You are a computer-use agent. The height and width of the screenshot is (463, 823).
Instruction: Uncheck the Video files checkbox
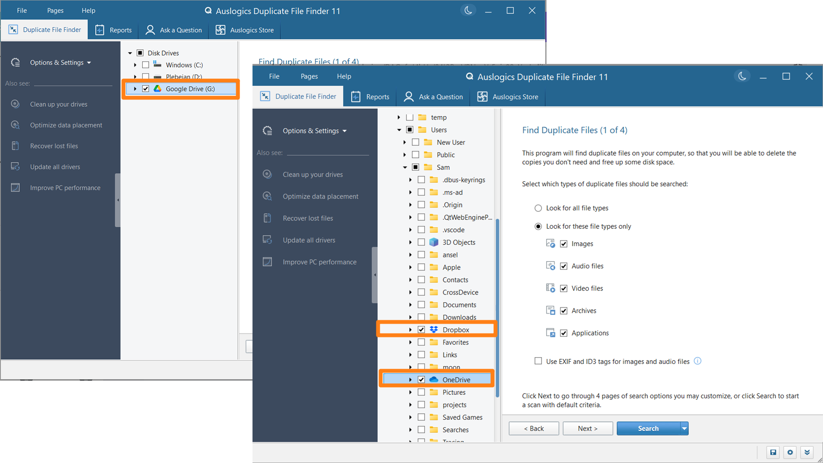click(x=564, y=289)
